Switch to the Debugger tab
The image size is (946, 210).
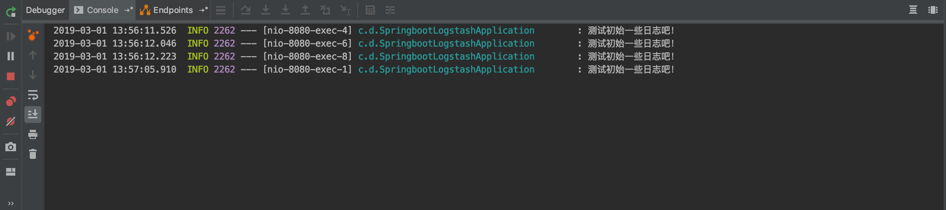[45, 10]
